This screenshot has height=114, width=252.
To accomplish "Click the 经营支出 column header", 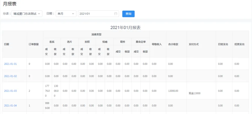I will coord(239,44).
